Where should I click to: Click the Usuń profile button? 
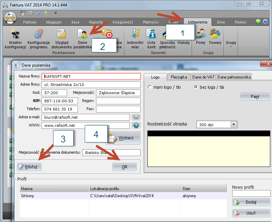pyautogui.click(x=251, y=213)
